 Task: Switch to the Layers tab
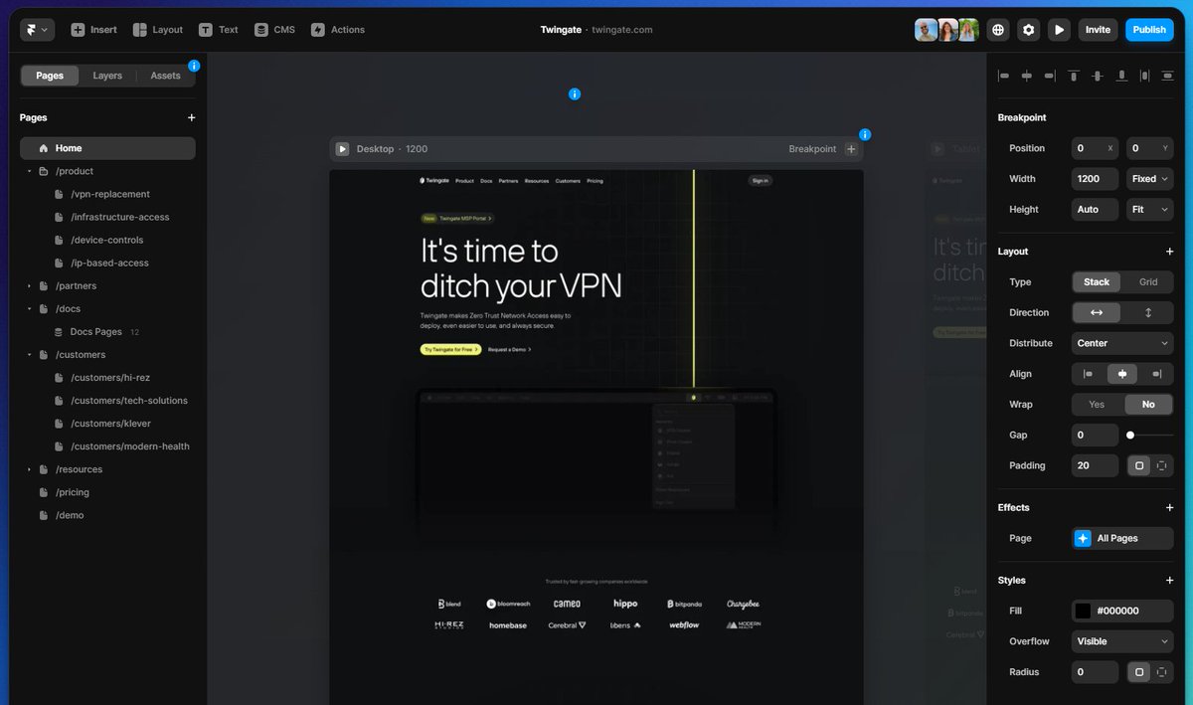[x=107, y=76]
